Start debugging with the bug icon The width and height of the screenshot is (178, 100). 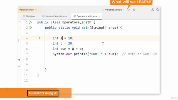(134, 10)
